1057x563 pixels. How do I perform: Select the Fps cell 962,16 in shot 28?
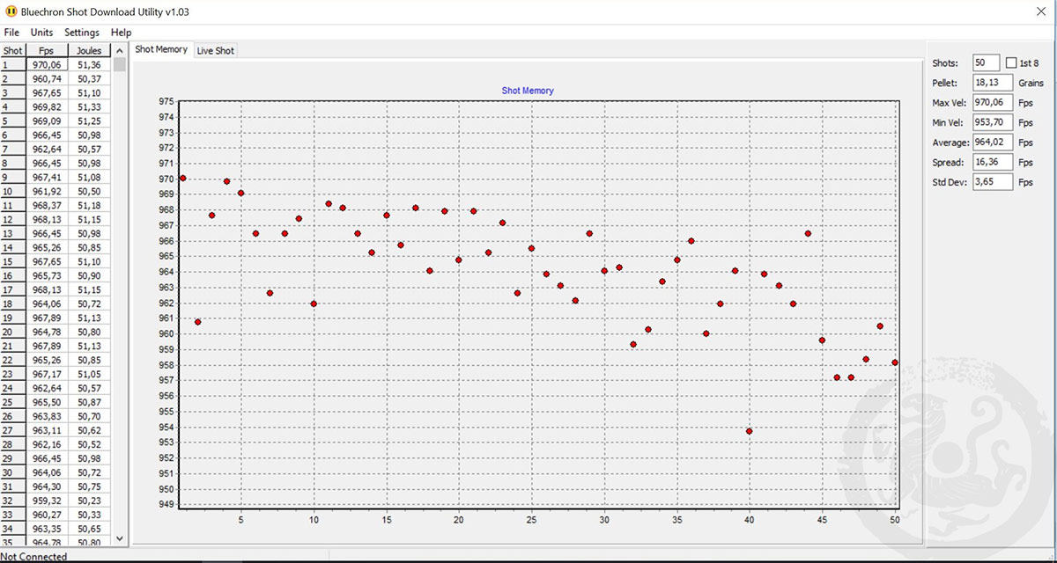point(47,444)
